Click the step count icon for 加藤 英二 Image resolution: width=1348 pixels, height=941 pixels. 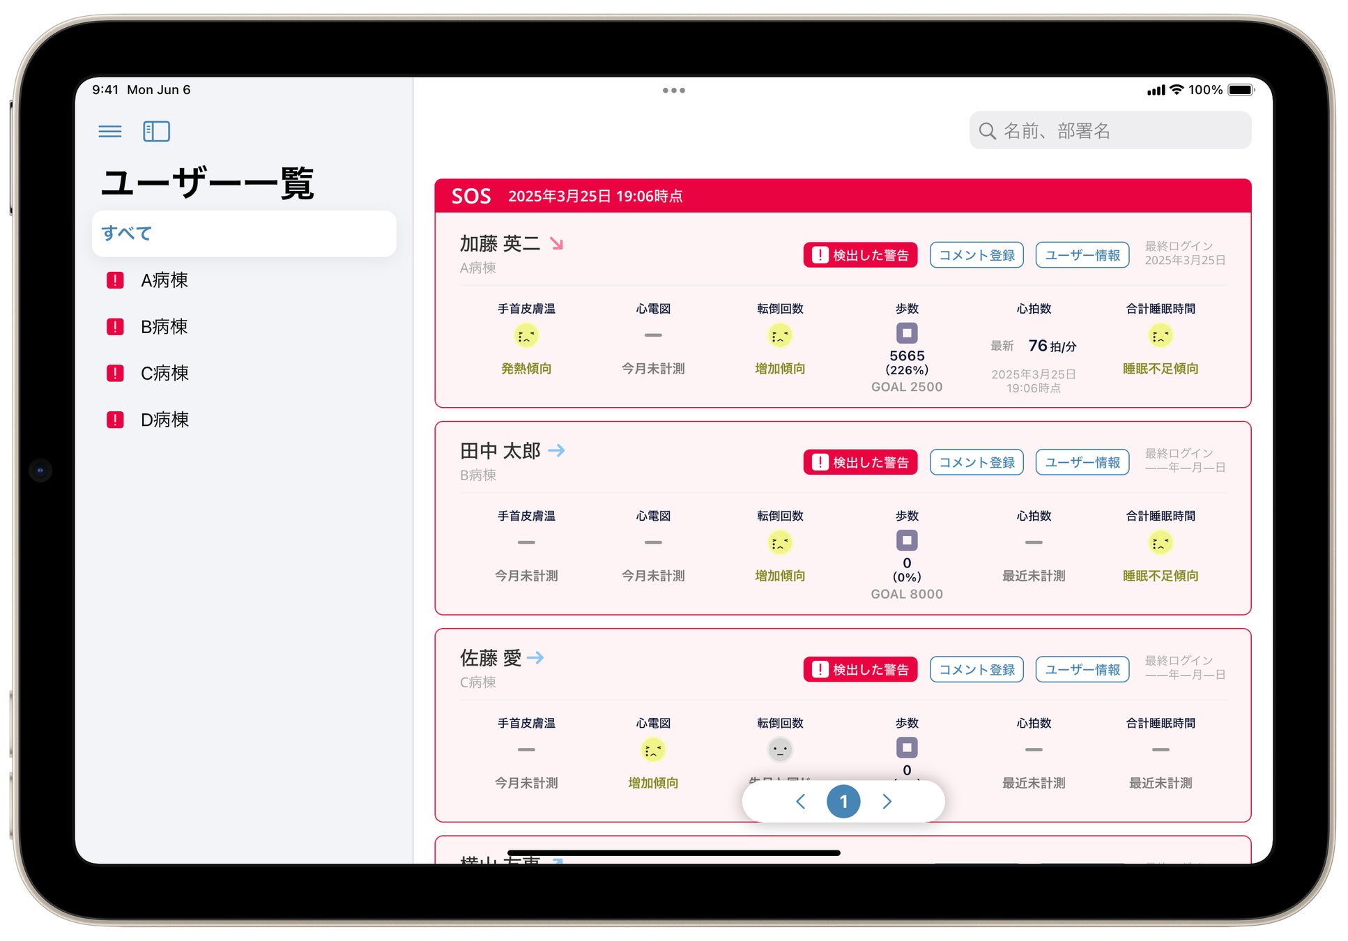[x=906, y=333]
